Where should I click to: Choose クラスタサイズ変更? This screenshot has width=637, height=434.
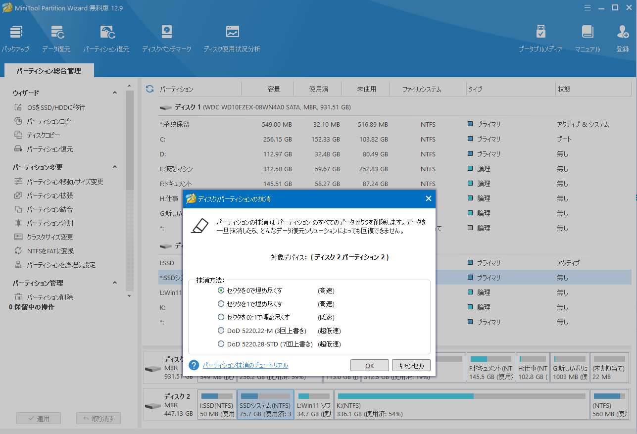click(x=44, y=237)
